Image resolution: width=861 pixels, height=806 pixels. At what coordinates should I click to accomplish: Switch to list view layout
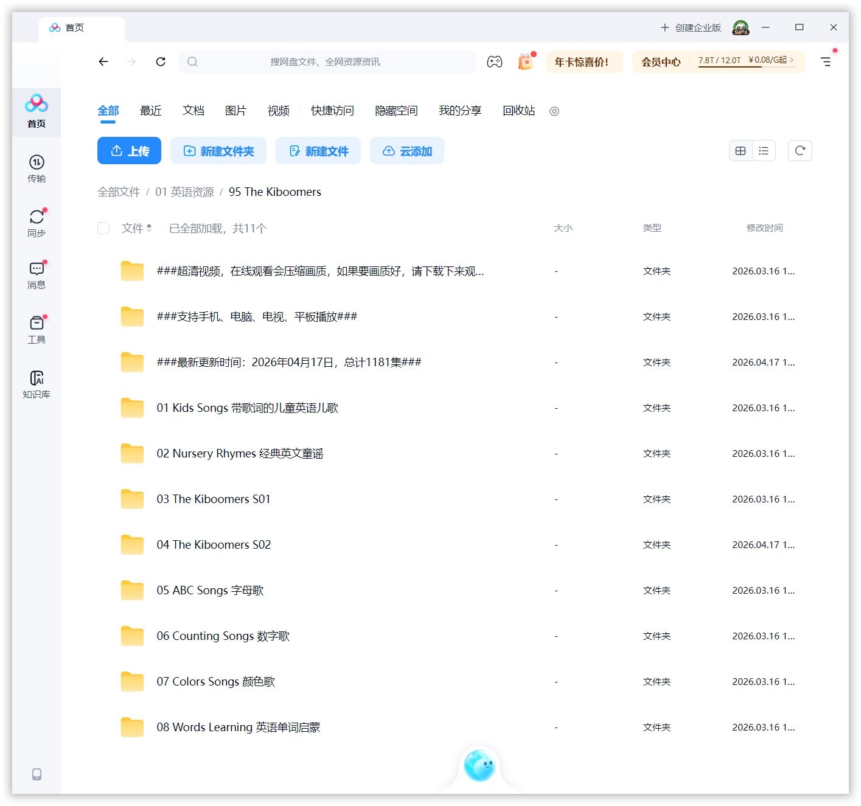pos(764,150)
